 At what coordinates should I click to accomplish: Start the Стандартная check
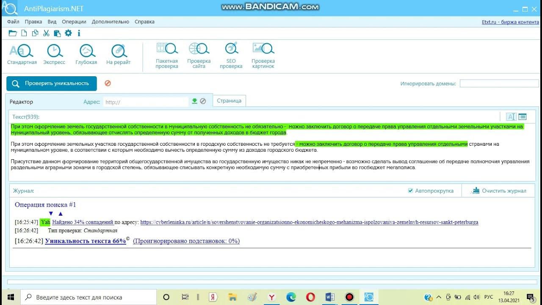coord(22,54)
